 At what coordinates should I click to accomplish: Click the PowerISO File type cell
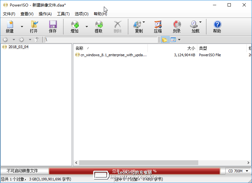pos(210,55)
